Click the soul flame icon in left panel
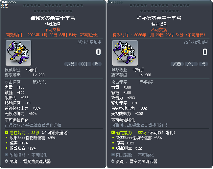 coord(6,161)
